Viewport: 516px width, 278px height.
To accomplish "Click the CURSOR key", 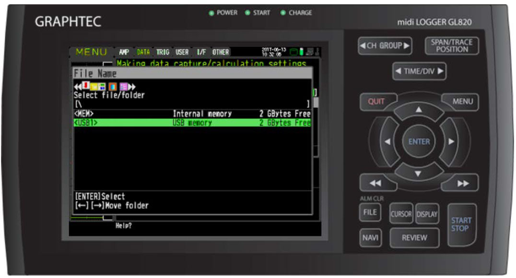I will (401, 214).
